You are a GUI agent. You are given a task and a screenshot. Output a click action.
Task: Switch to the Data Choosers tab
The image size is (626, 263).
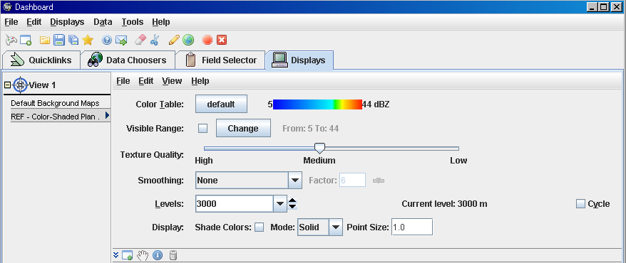coord(128,60)
